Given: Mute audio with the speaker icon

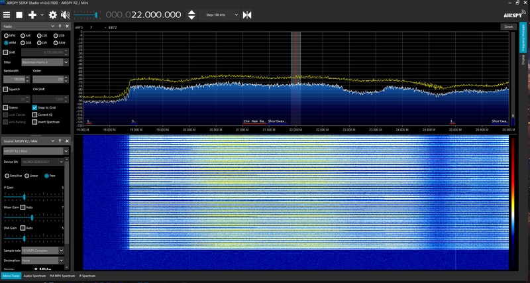Looking at the screenshot, I should 65,14.
